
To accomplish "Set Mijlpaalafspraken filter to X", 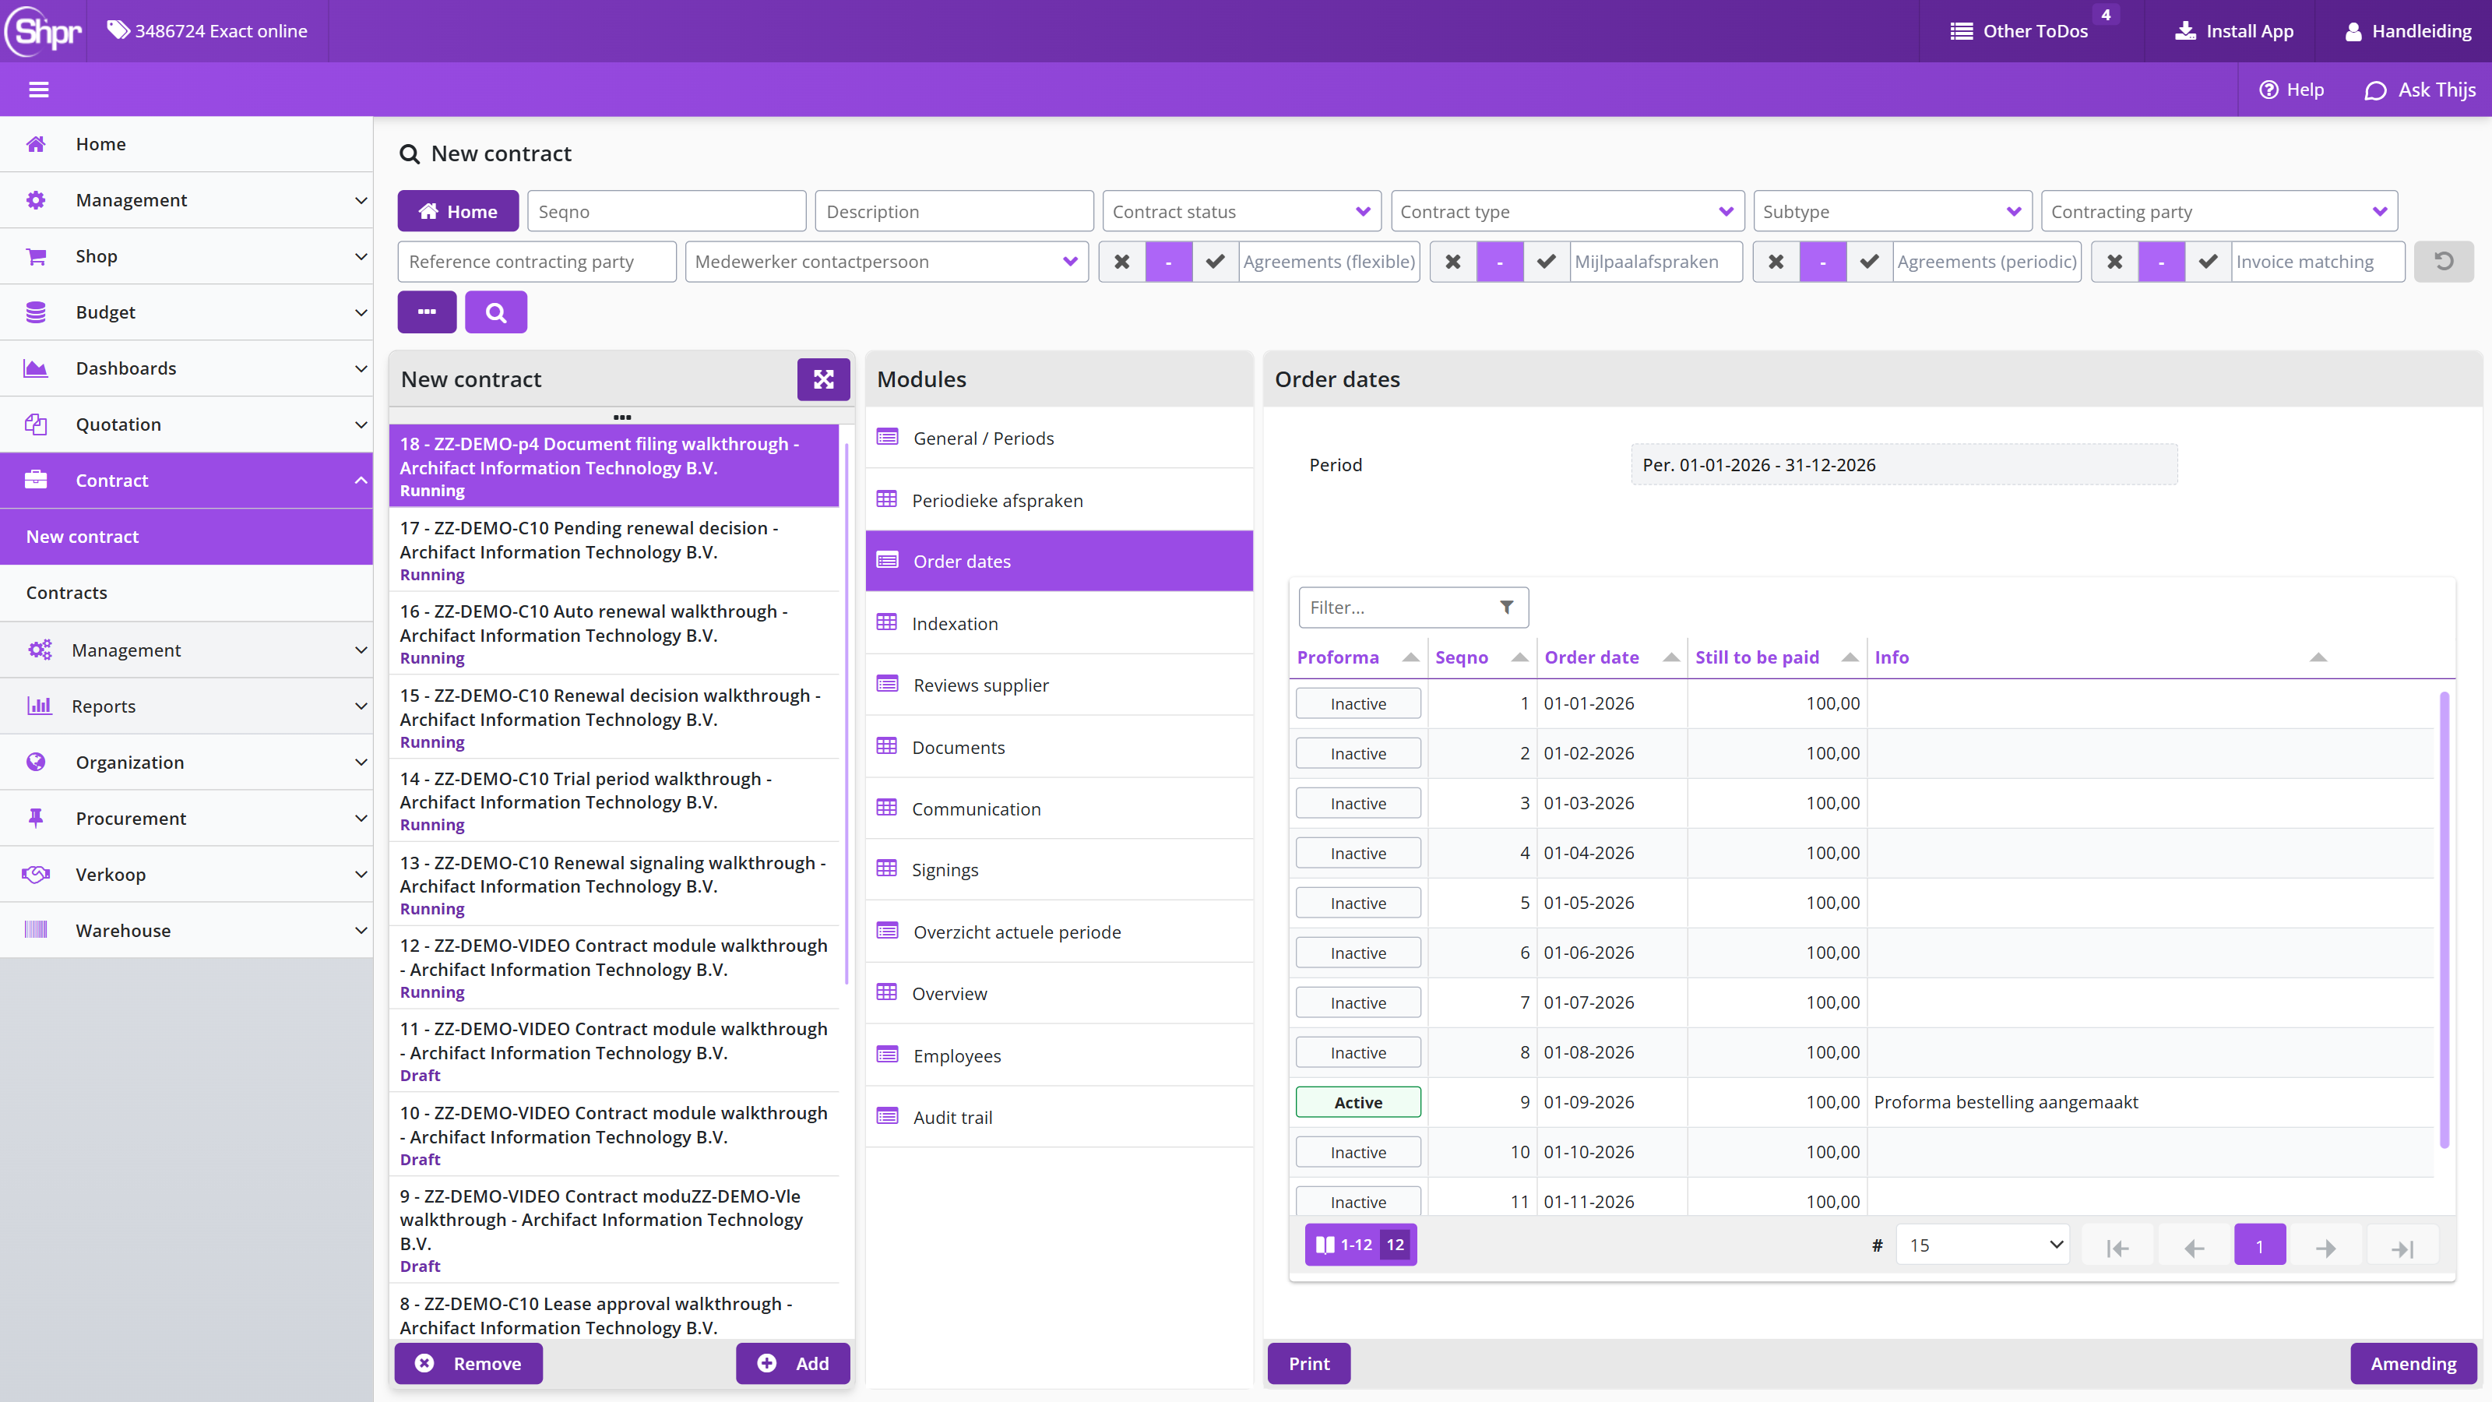I will (x=1453, y=261).
